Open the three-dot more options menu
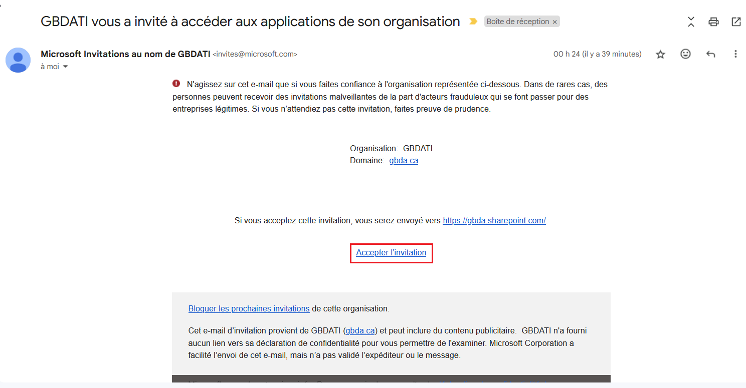This screenshot has height=388, width=746. coord(735,54)
